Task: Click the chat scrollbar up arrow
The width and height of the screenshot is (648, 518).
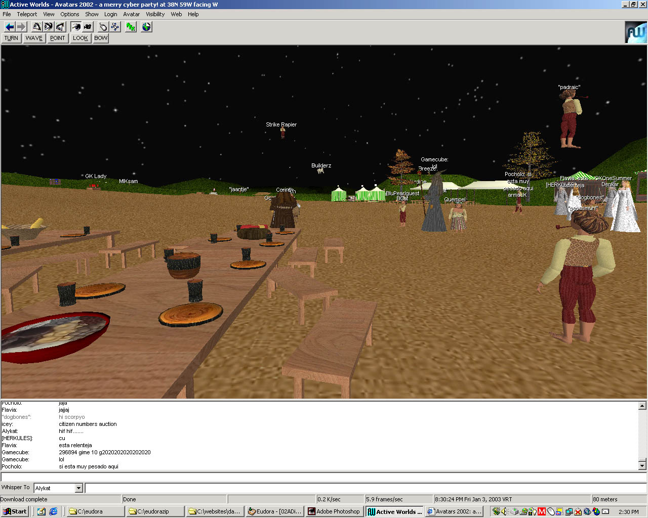Action: 642,406
